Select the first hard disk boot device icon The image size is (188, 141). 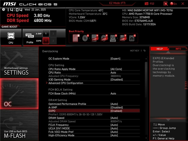[x=76, y=38]
